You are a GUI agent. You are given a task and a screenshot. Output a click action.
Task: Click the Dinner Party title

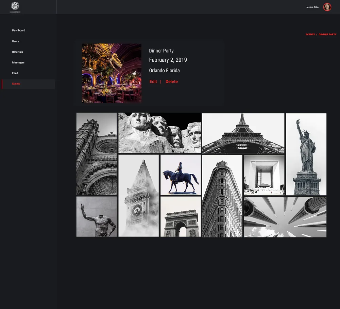161,51
